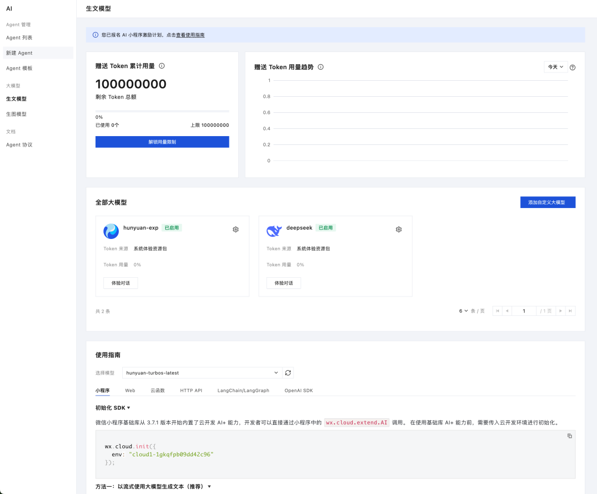
Task: Change the 6 条/页 page size selector
Action: (x=463, y=311)
